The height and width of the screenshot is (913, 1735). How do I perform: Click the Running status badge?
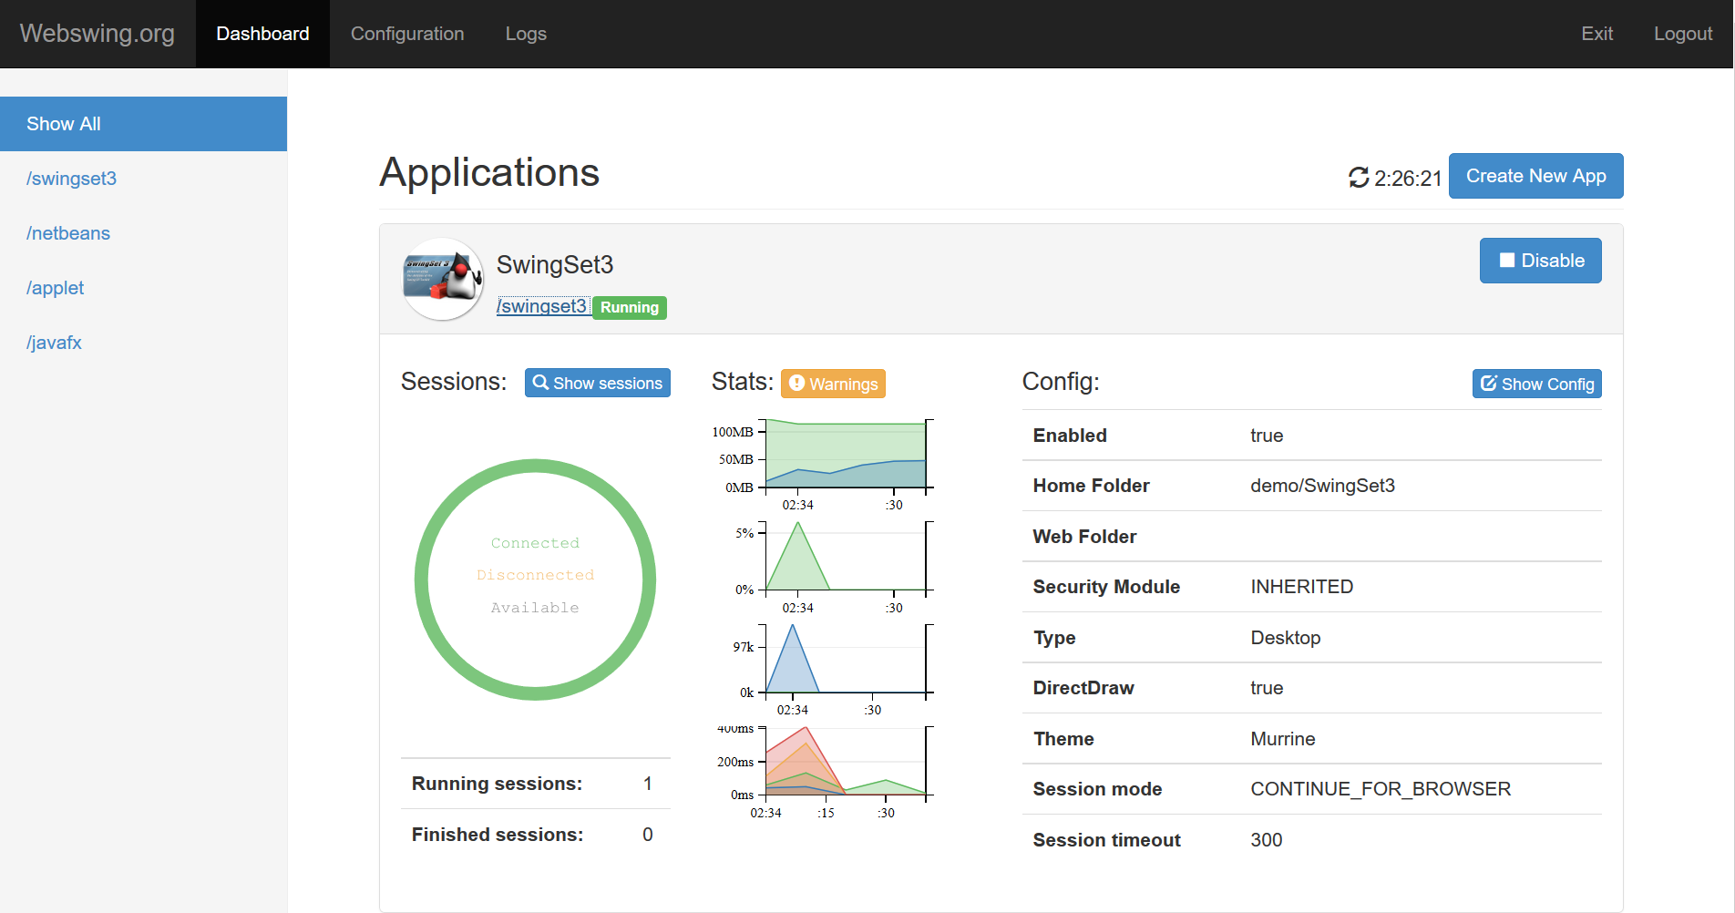630,308
